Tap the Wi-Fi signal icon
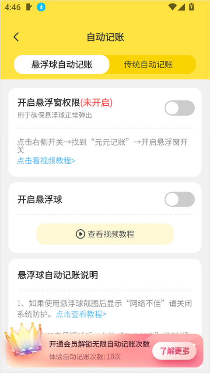 click(x=172, y=7)
